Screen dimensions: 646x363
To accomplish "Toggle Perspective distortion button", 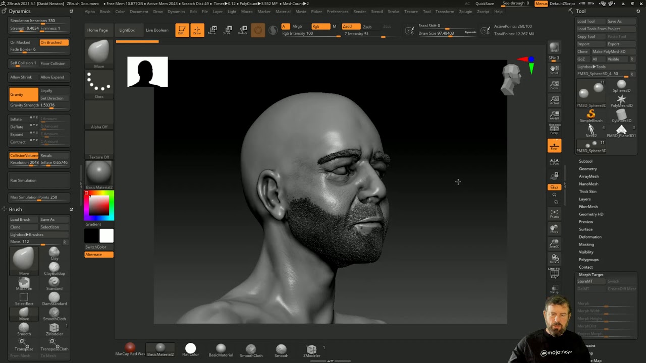I will click(x=554, y=130).
